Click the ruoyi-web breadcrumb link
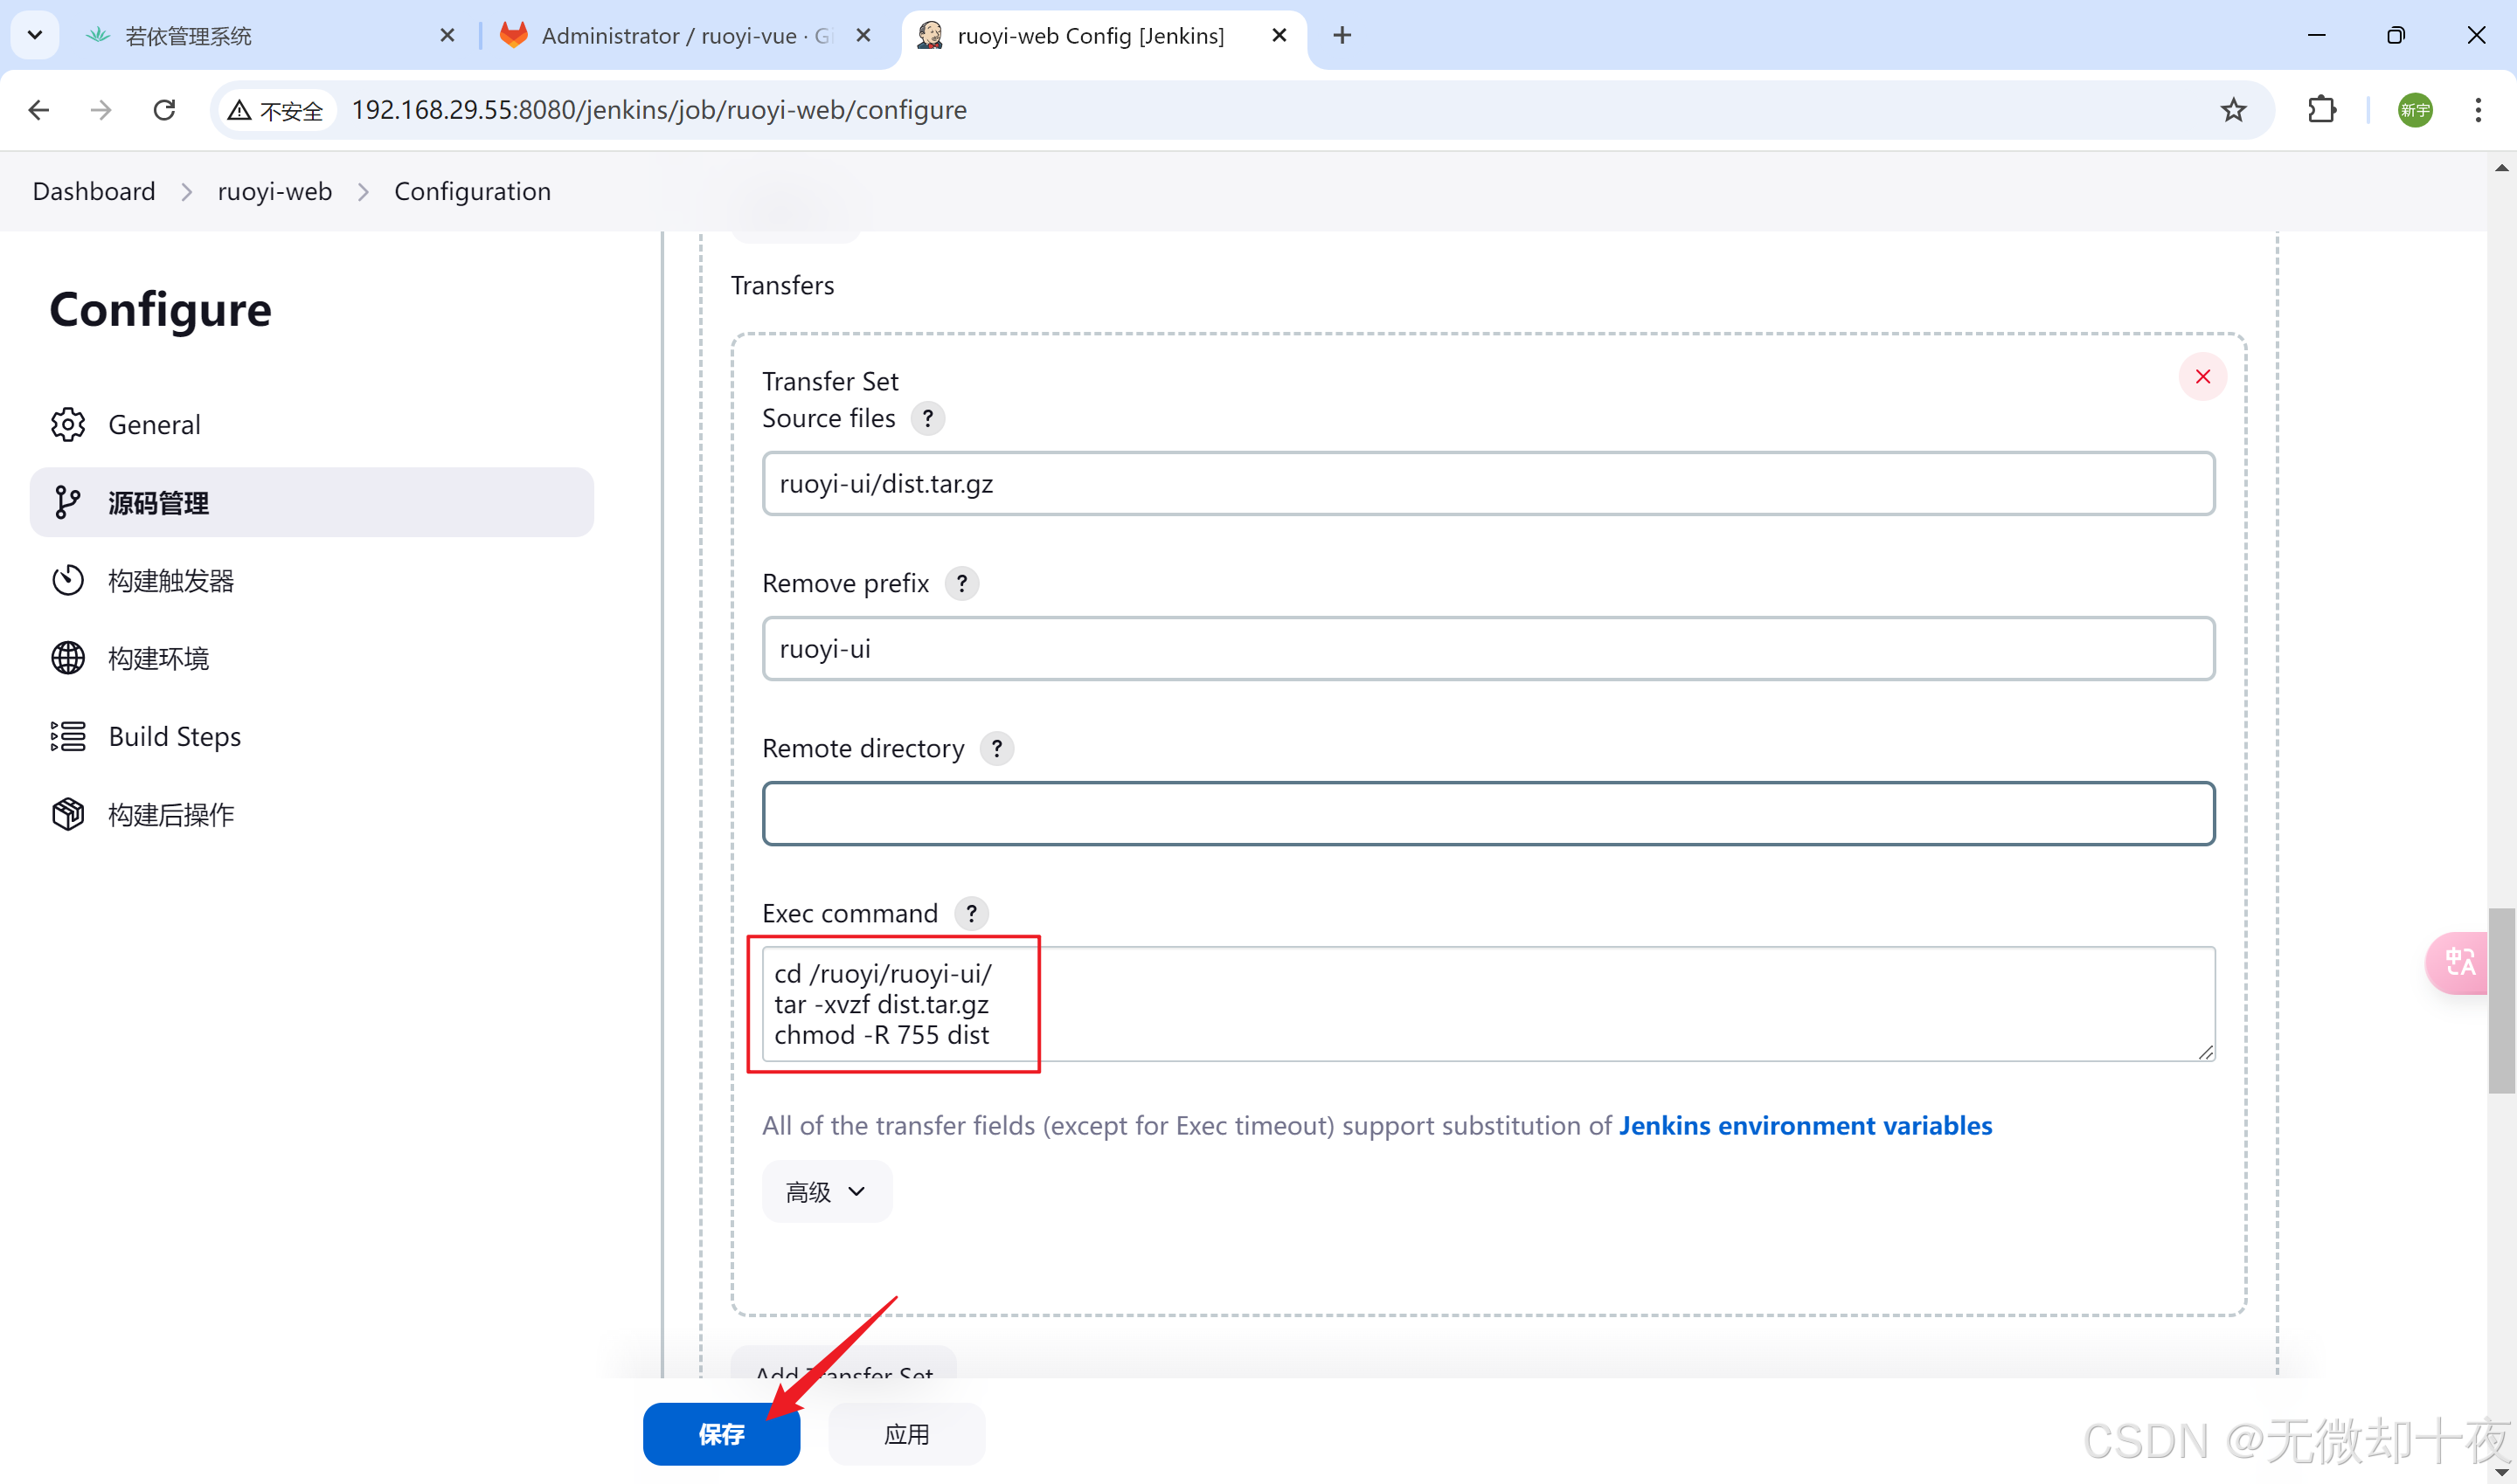 (x=274, y=192)
